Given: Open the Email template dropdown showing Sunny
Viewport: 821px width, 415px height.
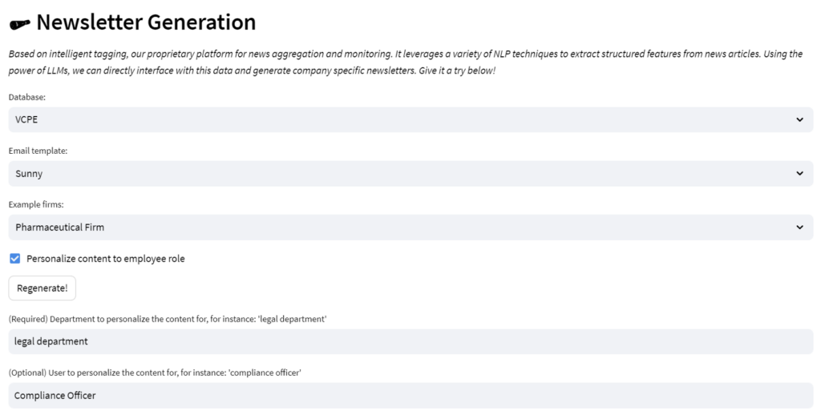Looking at the screenshot, I should [410, 173].
